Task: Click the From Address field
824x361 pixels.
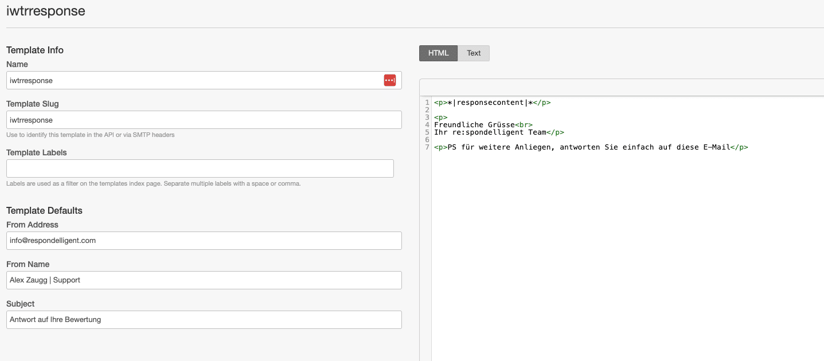Action: click(204, 241)
